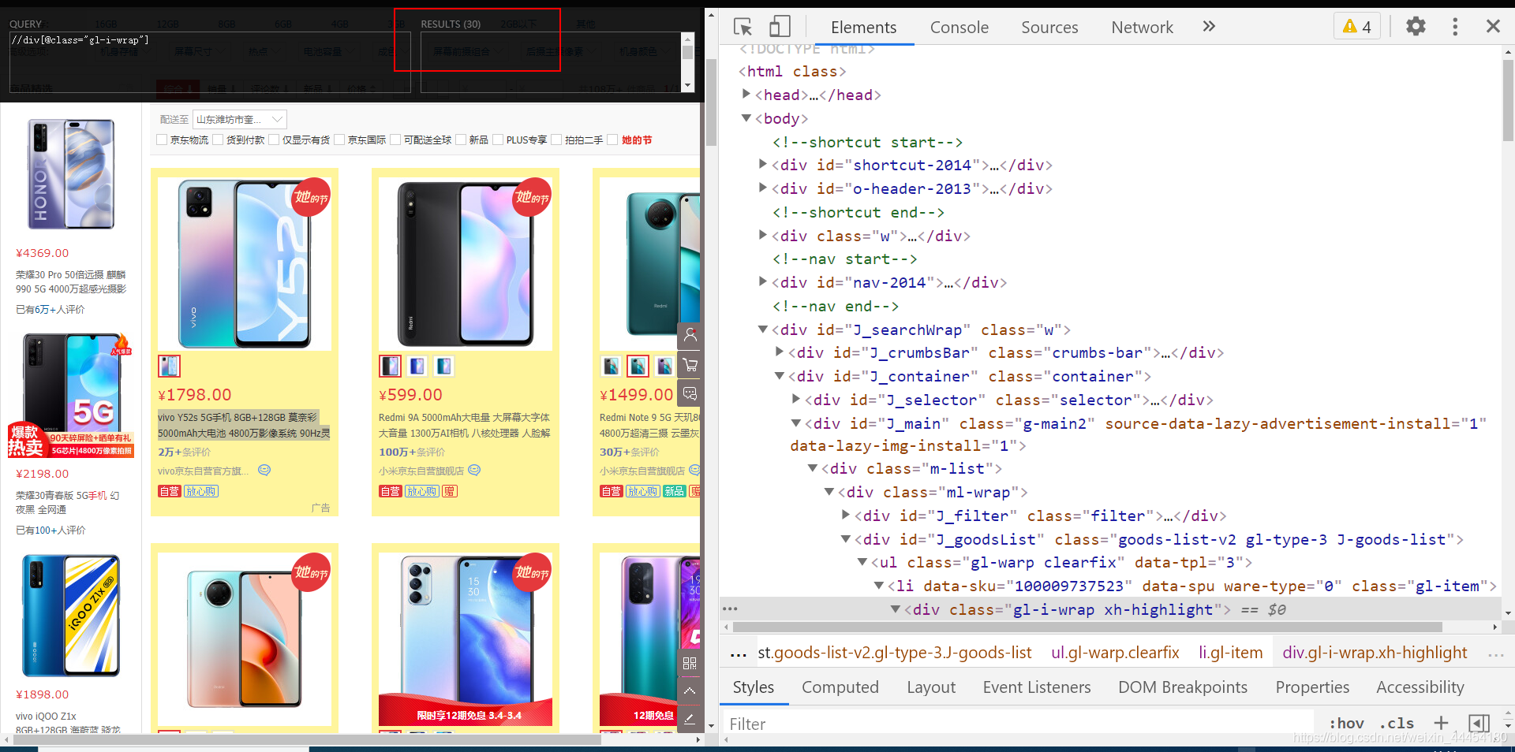Add new style rule plus icon
This screenshot has height=752, width=1515.
pos(1441,723)
